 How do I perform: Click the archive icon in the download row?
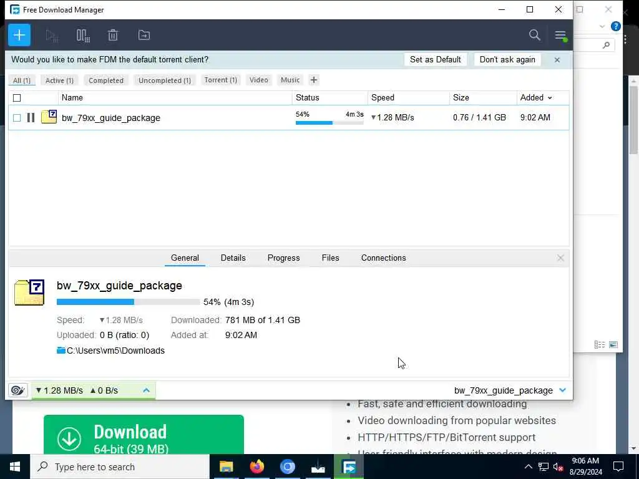(x=49, y=117)
